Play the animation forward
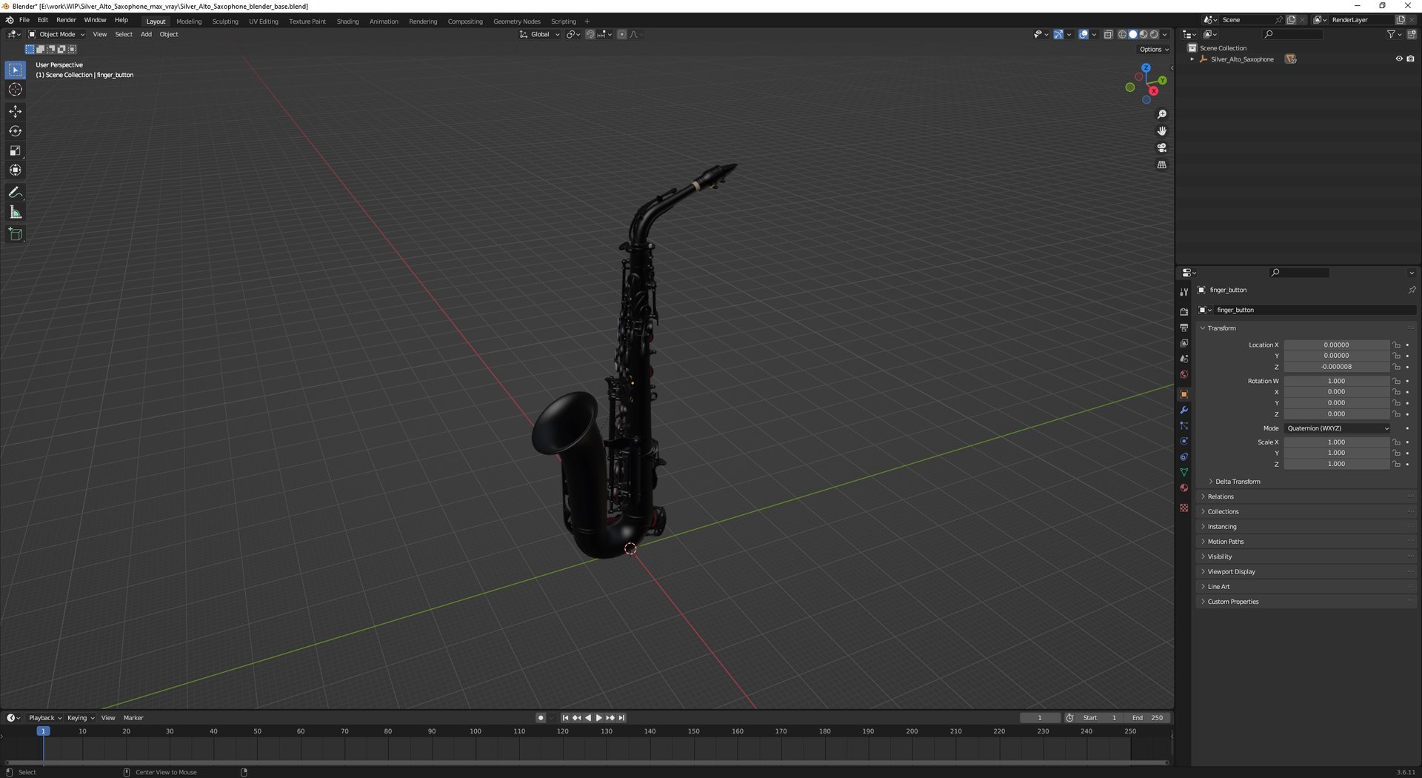This screenshot has height=778, width=1422. click(x=599, y=718)
